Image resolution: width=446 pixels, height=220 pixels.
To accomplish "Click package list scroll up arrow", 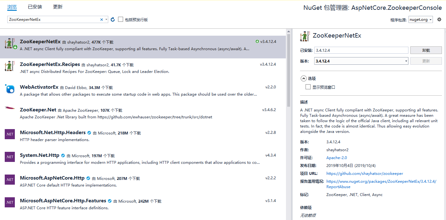I will [x=288, y=32].
